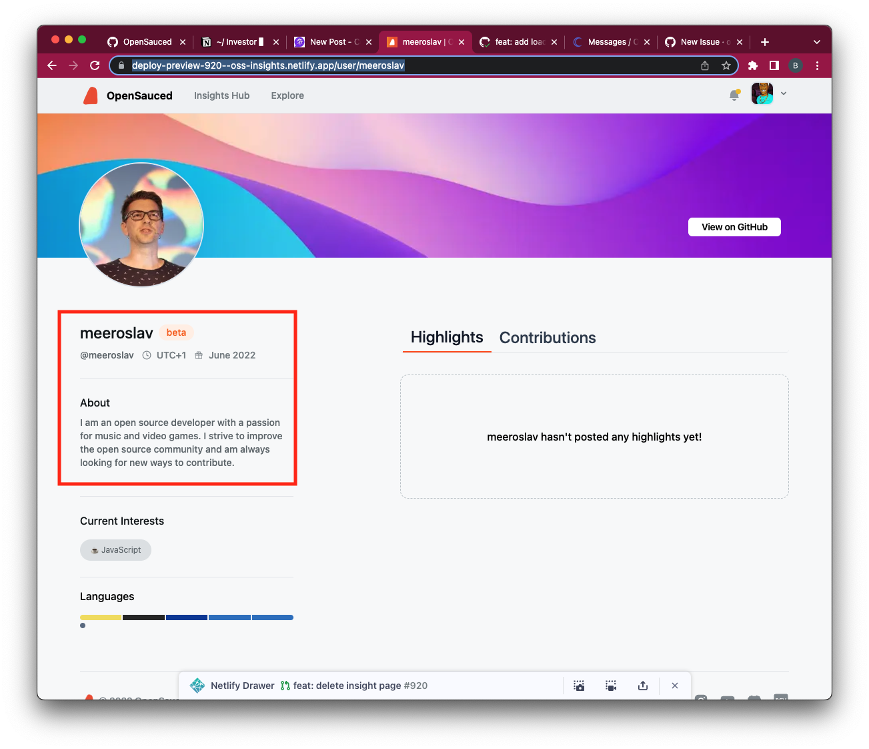Open notifications via the bell icon
The image size is (869, 749).
coord(734,95)
